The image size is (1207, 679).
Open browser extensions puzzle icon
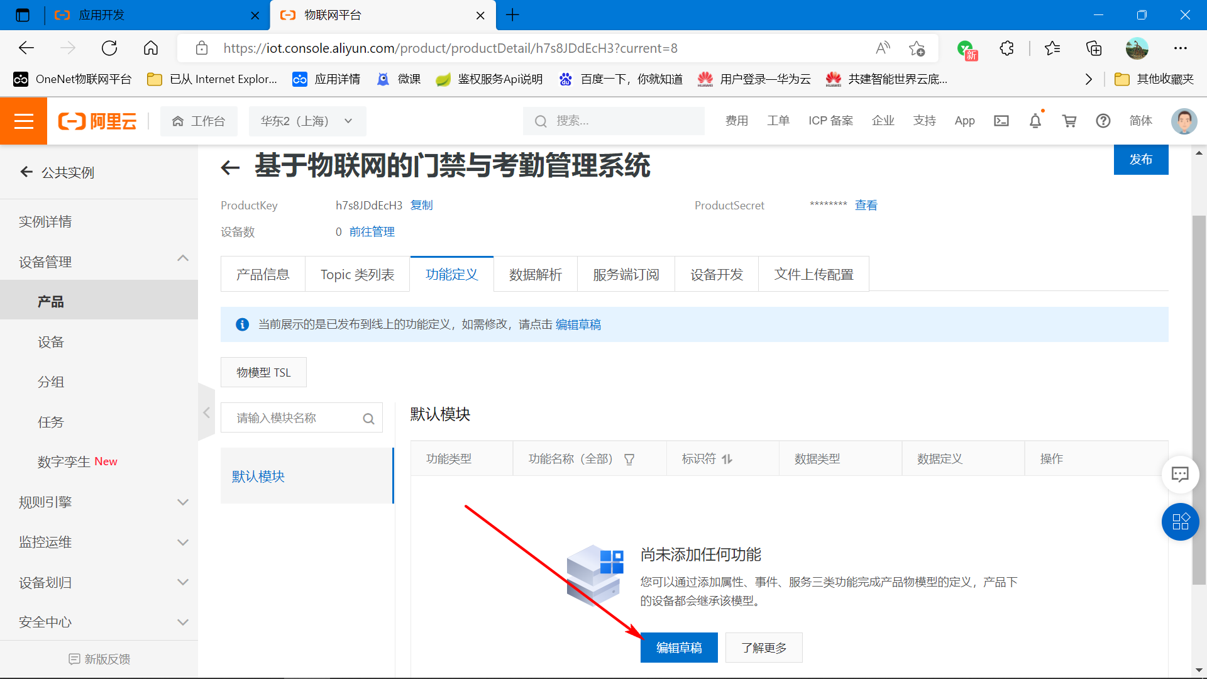1006,48
